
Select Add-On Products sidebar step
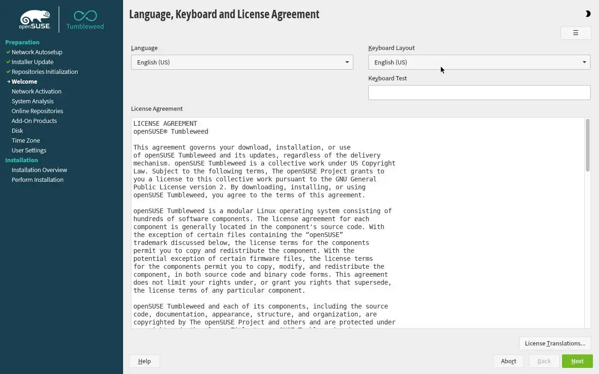34,121
